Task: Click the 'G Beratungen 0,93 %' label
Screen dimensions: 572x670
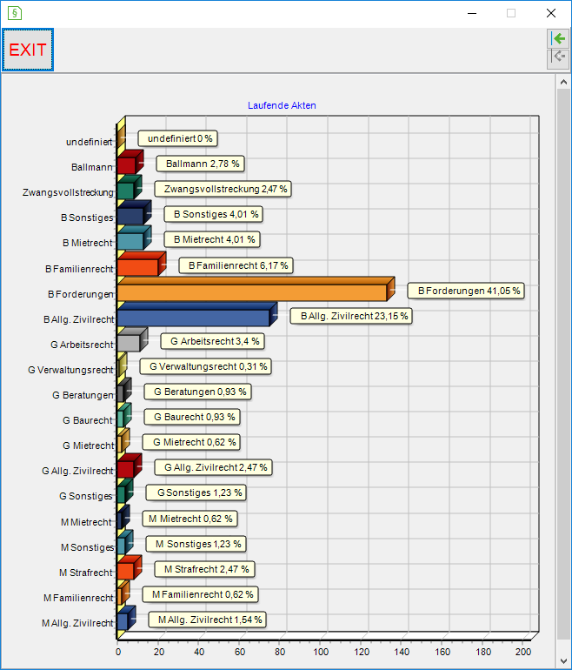Action: pos(197,392)
